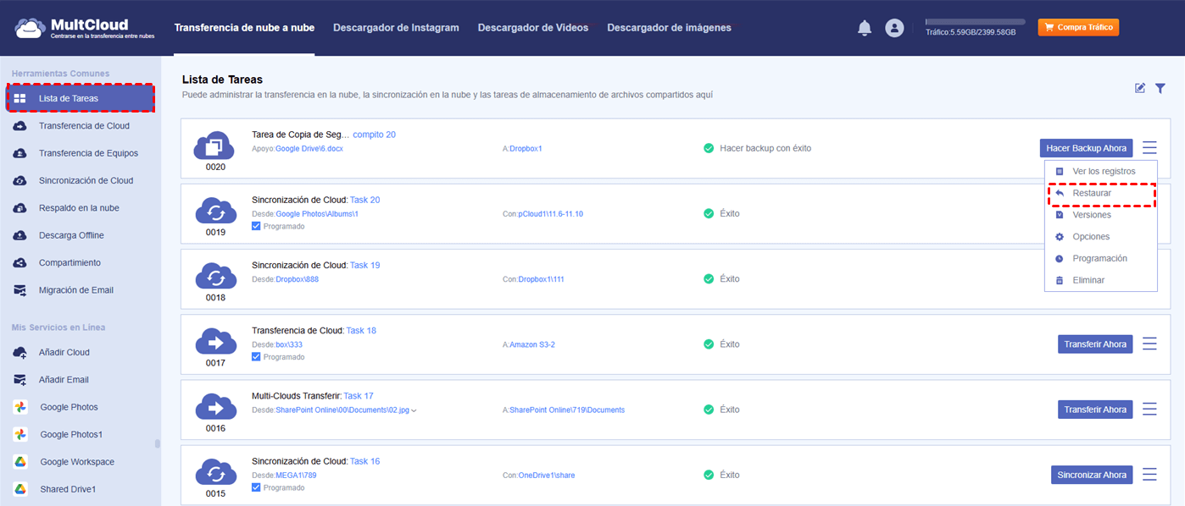Click the backup cloud icon of task 0020
1185x506 pixels.
point(215,146)
